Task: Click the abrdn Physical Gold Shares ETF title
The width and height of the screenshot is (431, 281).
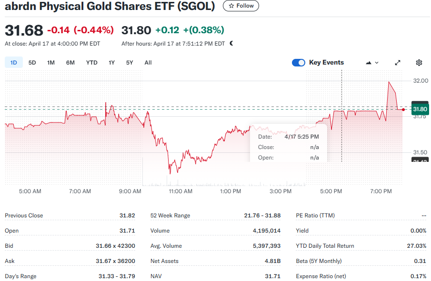Action: (110, 6)
